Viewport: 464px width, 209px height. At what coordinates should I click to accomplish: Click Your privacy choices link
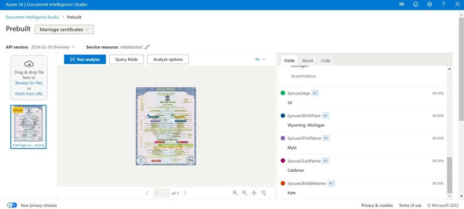tap(38, 205)
